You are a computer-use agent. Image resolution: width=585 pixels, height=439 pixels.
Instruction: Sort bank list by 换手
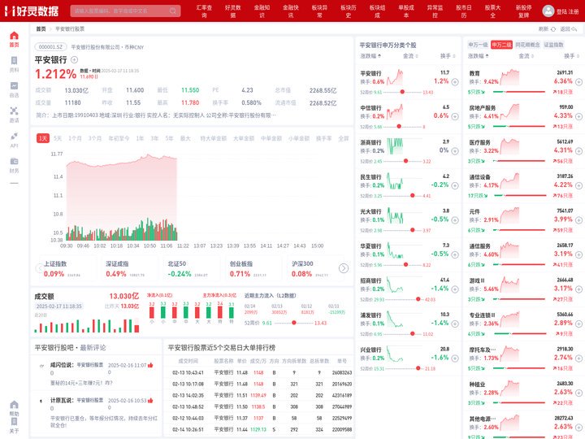[448, 56]
